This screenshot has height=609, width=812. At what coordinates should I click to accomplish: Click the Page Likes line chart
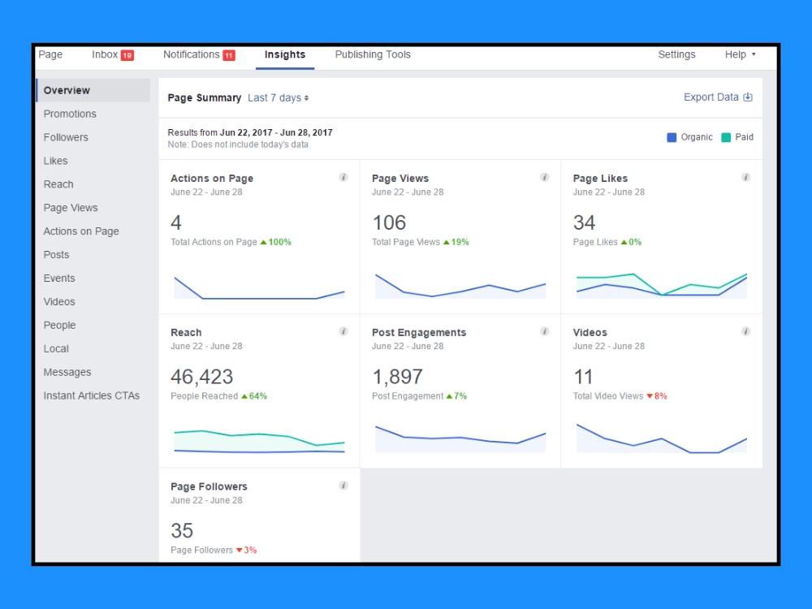tap(662, 285)
